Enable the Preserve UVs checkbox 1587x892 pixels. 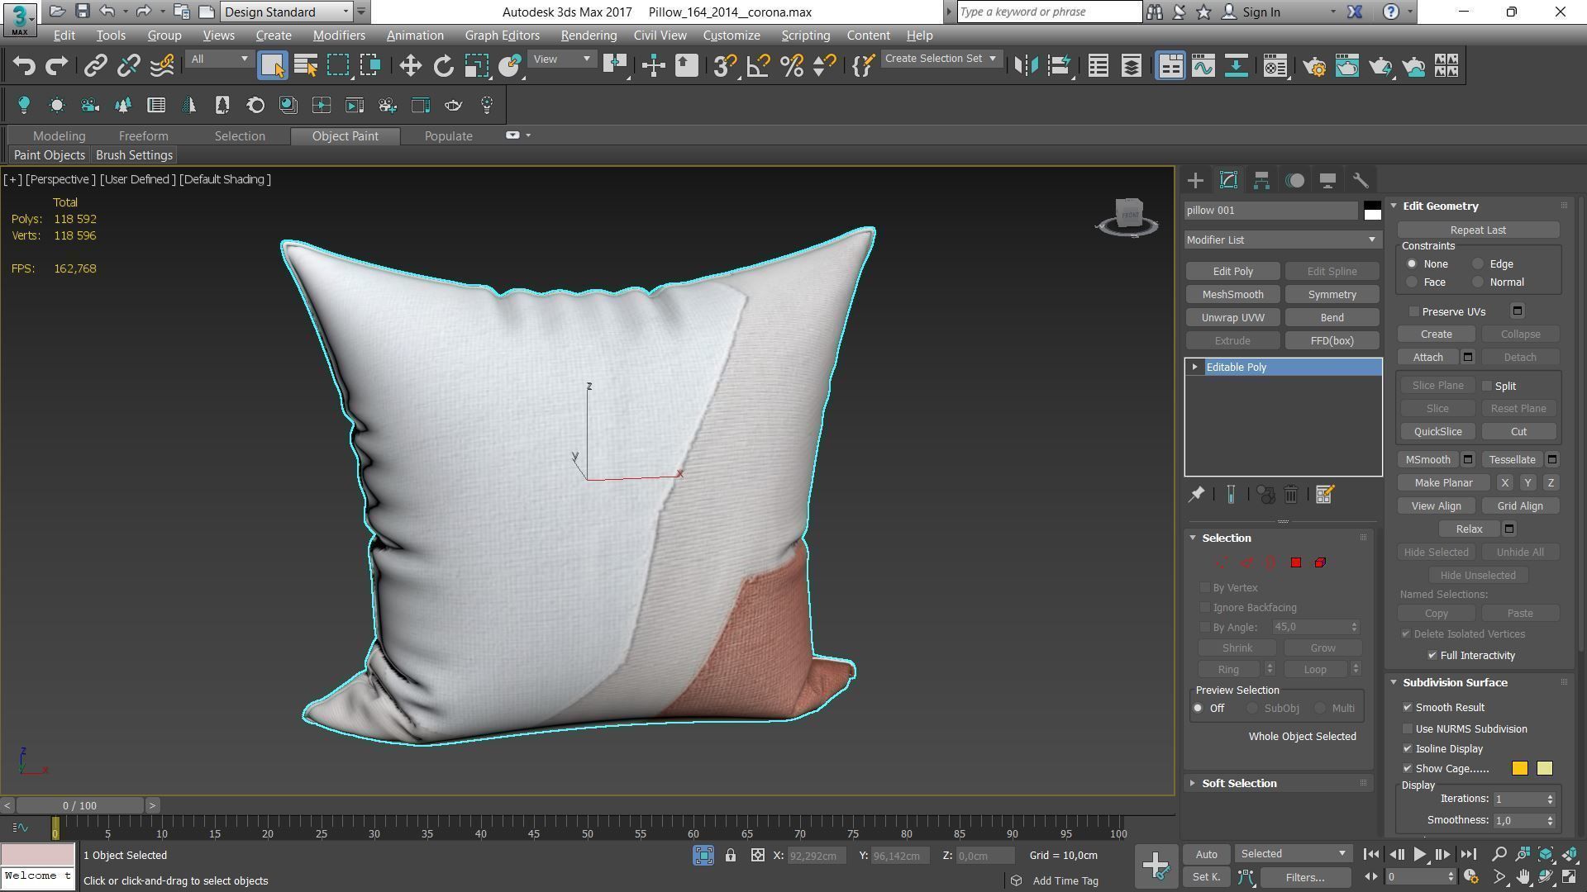(1414, 312)
